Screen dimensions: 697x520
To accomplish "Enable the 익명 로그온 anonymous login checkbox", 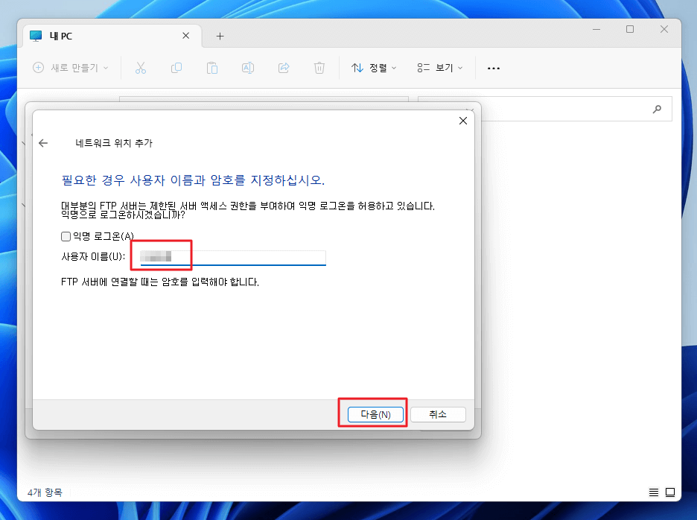I will 66,236.
